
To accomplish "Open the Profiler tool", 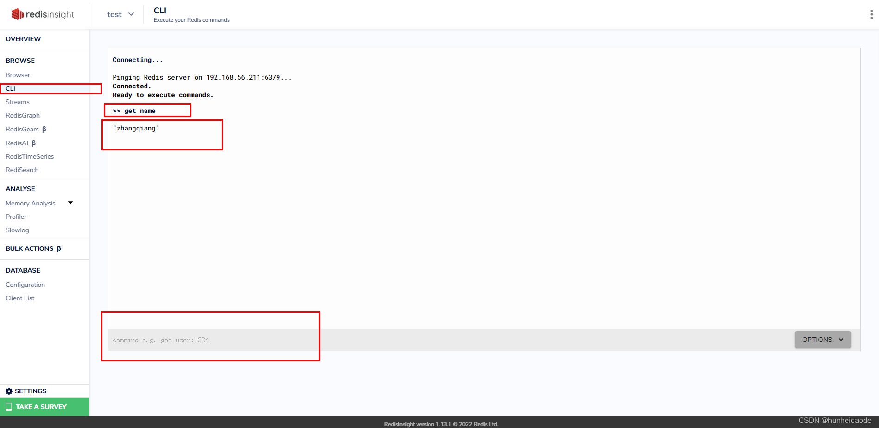I will [x=16, y=217].
